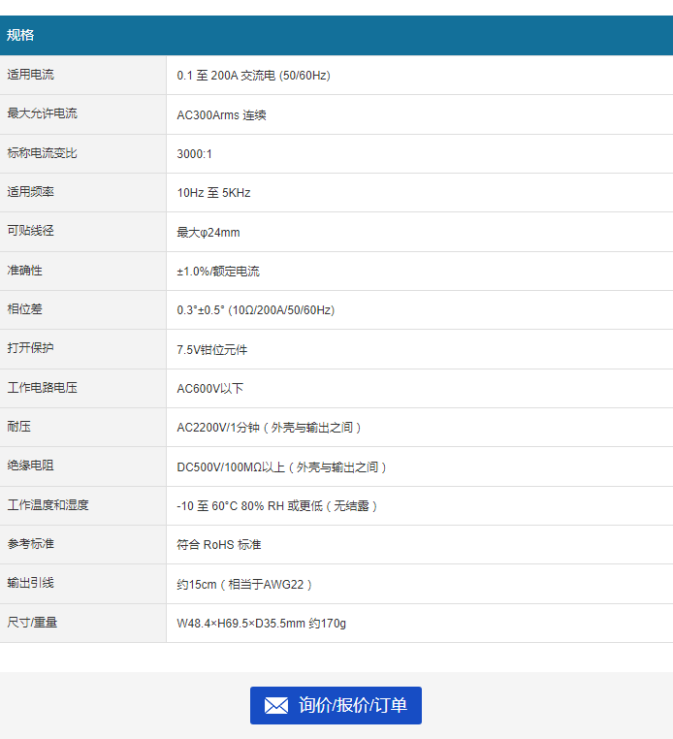Select the 工作电路电压 row label

coord(42,388)
